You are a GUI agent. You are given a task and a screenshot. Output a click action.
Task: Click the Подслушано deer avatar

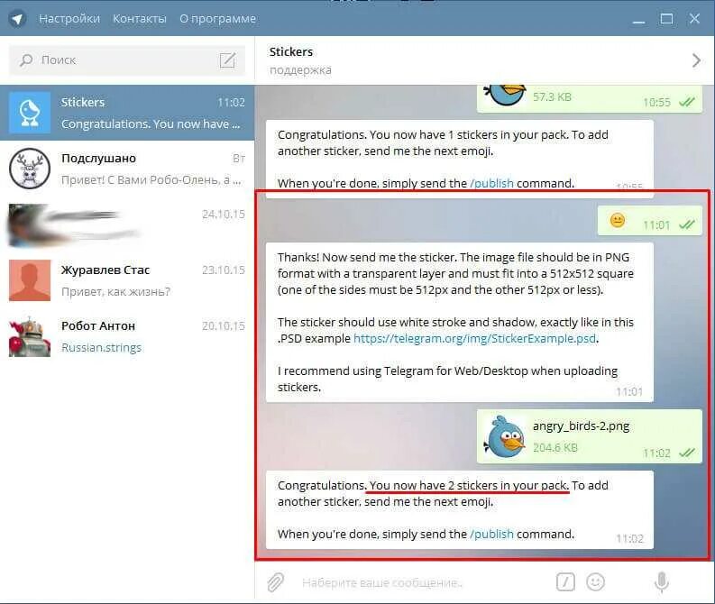(x=30, y=169)
